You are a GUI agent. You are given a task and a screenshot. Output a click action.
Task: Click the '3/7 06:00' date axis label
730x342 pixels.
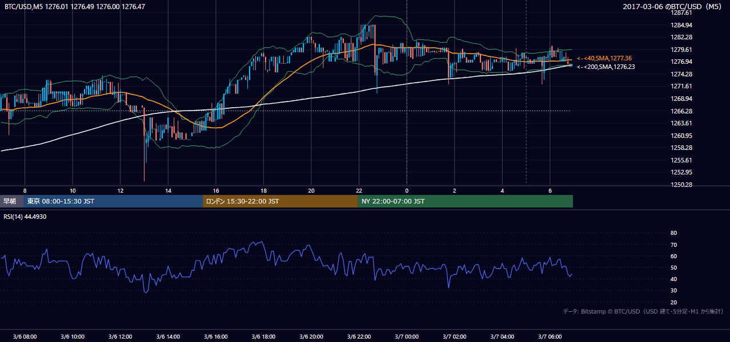coord(550,336)
